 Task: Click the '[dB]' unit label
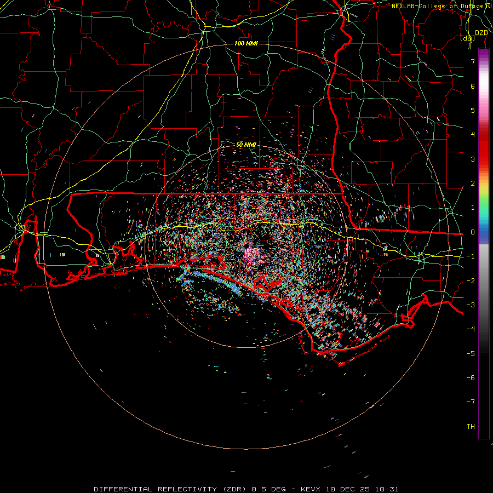[468, 38]
